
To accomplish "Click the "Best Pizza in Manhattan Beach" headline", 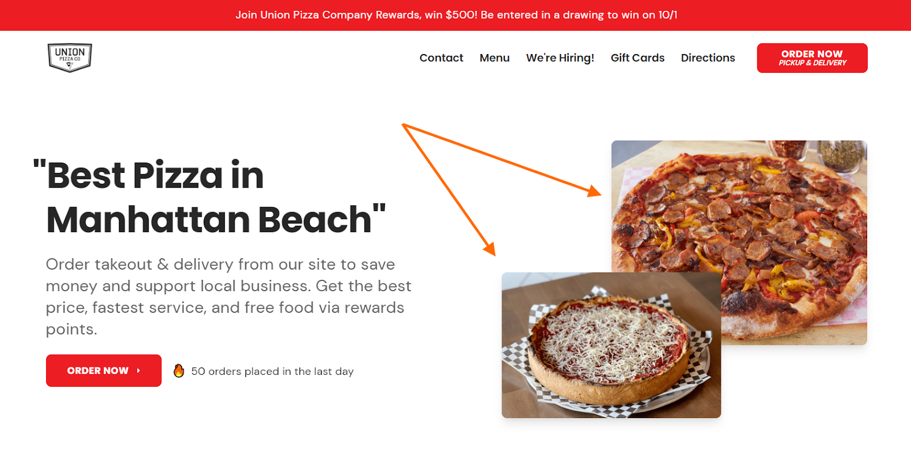I will (x=210, y=197).
